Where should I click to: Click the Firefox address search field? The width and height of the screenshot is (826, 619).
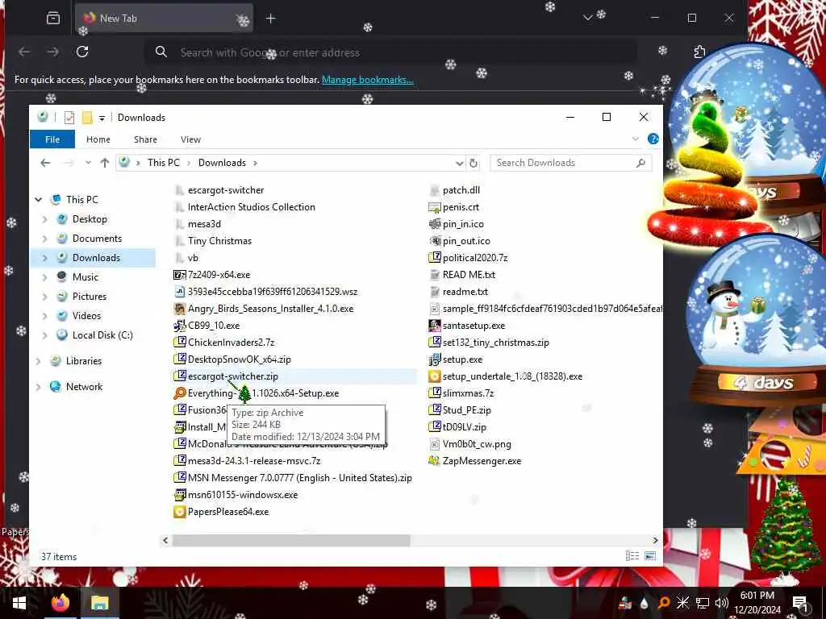point(390,52)
